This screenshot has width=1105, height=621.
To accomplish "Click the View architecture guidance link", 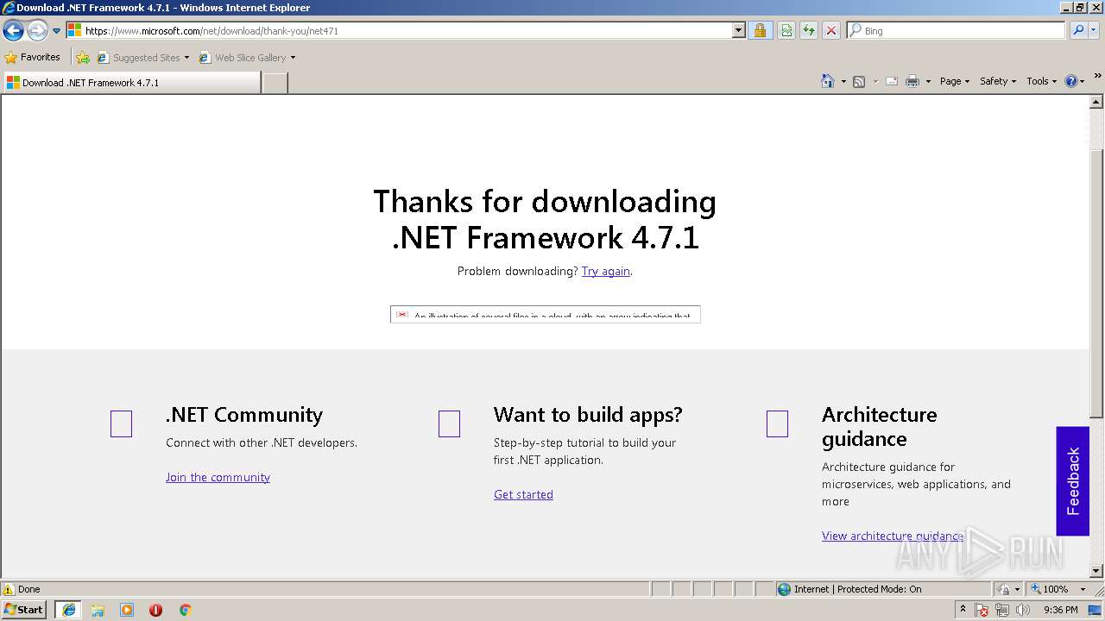I will [893, 536].
